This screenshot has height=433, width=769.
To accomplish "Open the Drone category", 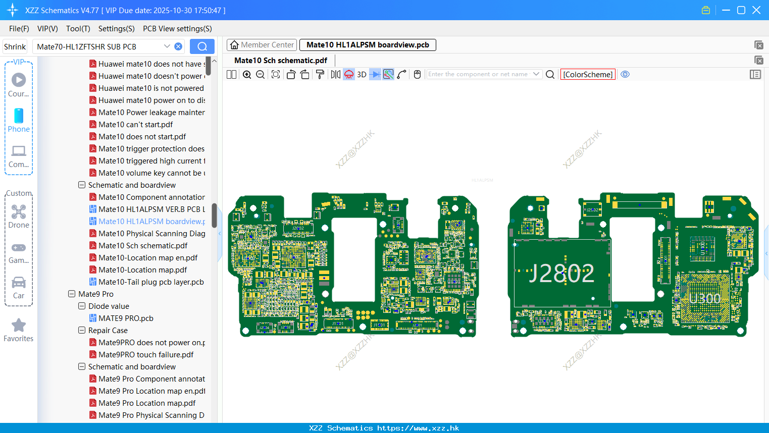I will pos(19,216).
